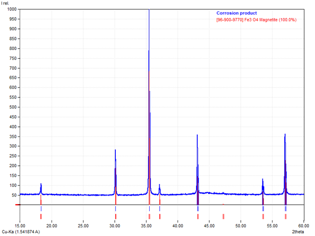Click the red bar at left axis start
The height and width of the screenshot is (236, 315).
click(x=18, y=205)
